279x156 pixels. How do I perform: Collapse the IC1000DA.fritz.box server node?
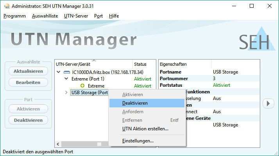(58, 72)
